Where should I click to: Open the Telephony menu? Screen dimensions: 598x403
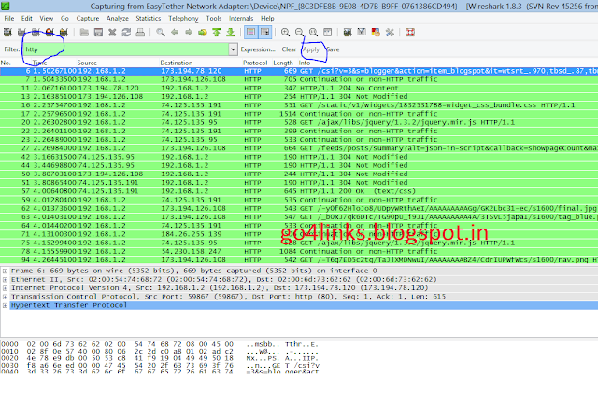[183, 19]
